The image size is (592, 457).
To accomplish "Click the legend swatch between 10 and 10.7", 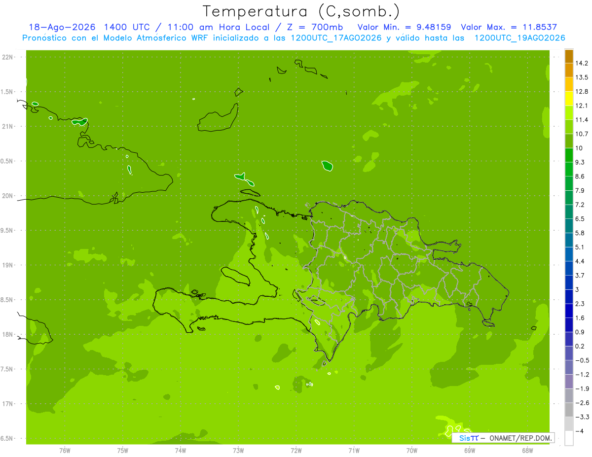I will pyautogui.click(x=569, y=141).
